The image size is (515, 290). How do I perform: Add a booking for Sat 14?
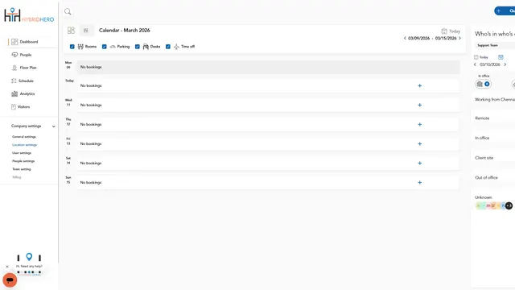(419, 164)
